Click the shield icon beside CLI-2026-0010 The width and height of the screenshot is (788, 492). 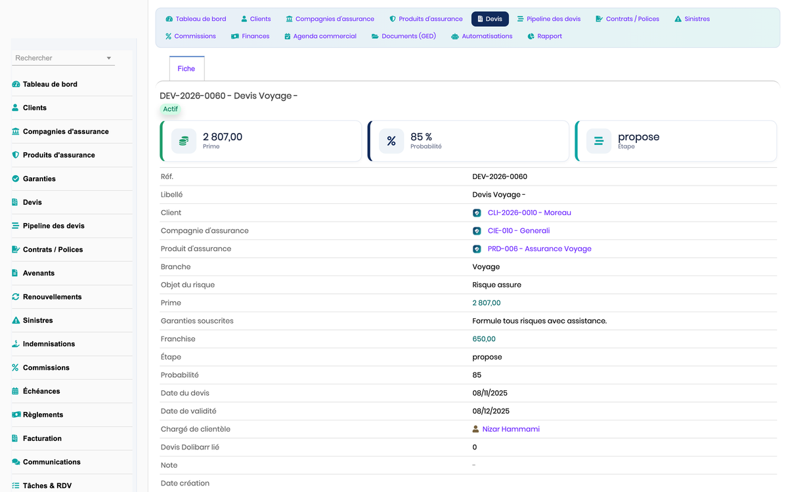pyautogui.click(x=477, y=213)
